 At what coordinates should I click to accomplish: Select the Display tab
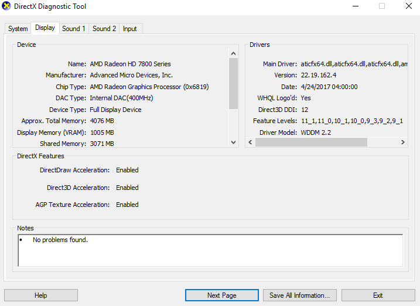click(45, 28)
